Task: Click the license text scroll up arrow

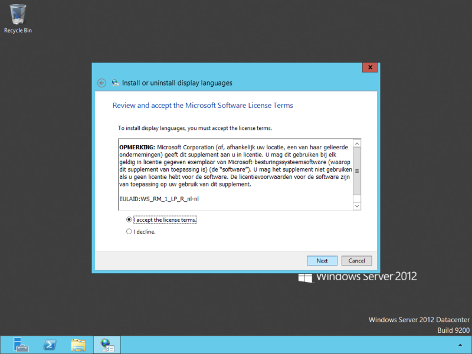Action: click(357, 143)
